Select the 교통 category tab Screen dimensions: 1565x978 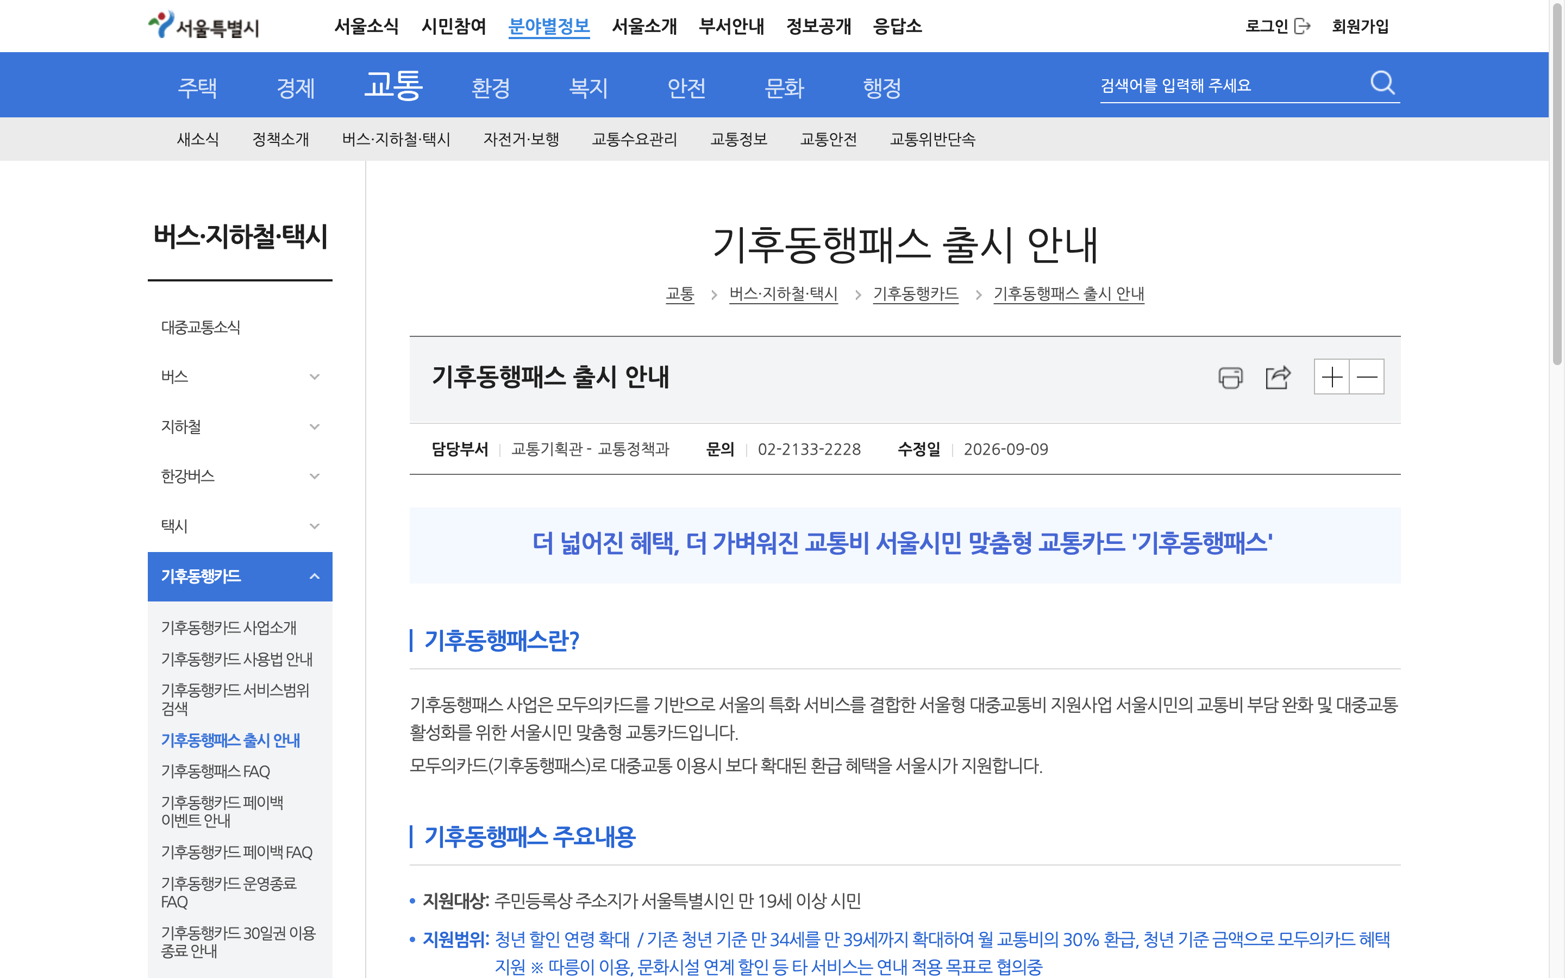click(x=393, y=85)
